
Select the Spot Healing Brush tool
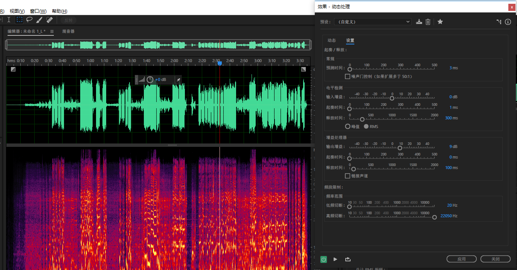[x=49, y=20]
